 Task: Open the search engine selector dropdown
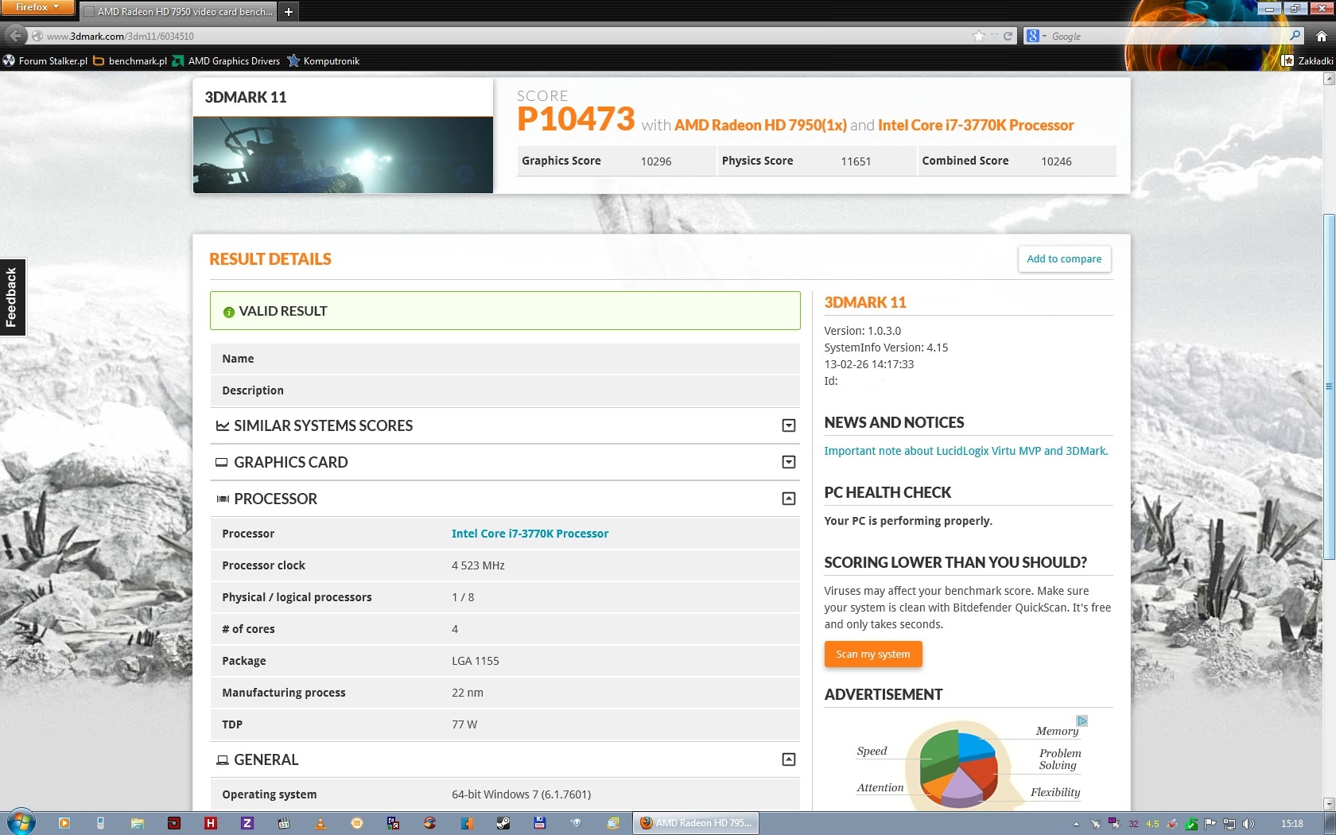[x=1036, y=36]
